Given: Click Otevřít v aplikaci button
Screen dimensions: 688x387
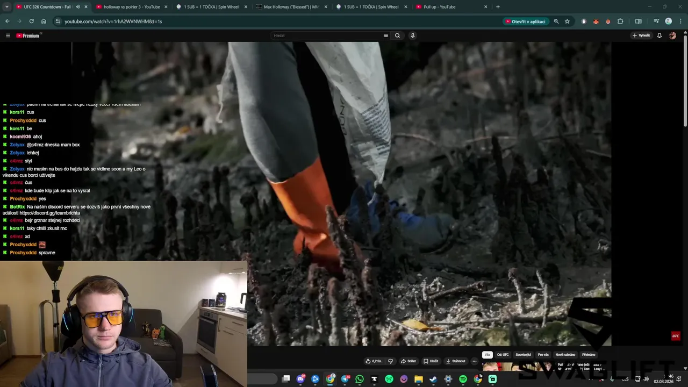Looking at the screenshot, I should click(526, 21).
